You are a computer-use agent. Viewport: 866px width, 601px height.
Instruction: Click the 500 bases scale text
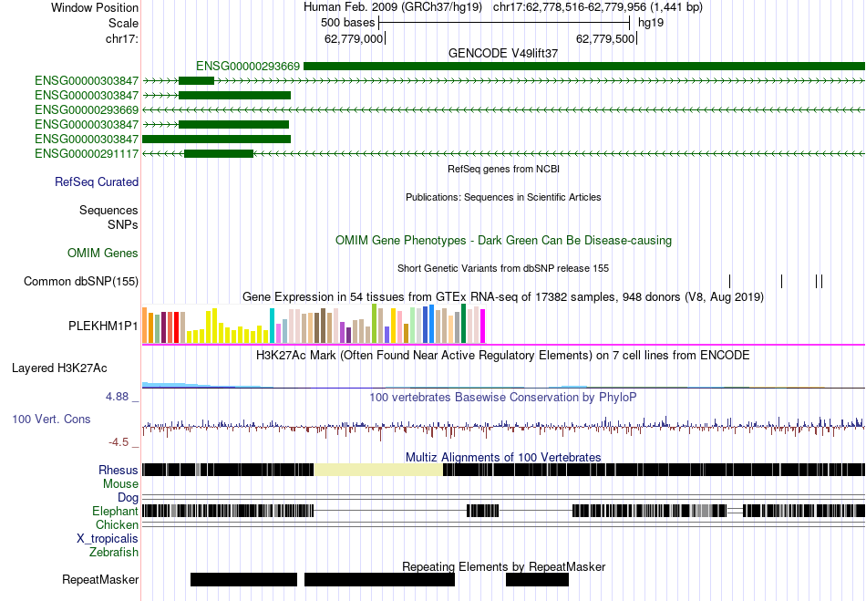[348, 23]
